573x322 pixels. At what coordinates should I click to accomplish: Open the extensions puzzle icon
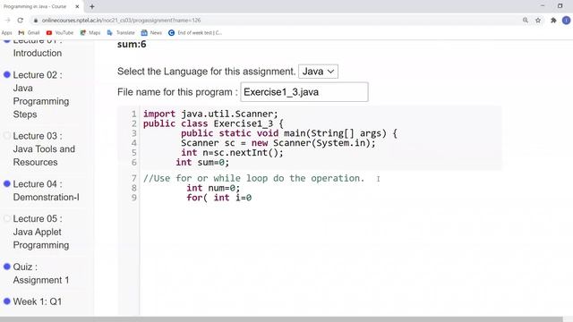coord(553,21)
